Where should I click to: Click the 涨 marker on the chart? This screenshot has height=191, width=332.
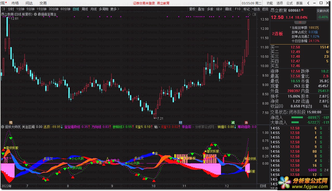246,122
